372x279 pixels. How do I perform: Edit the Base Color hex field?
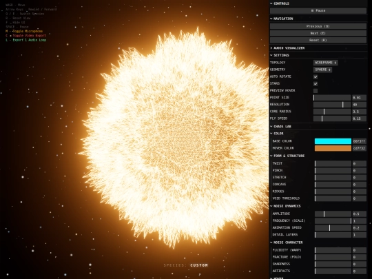coord(359,141)
